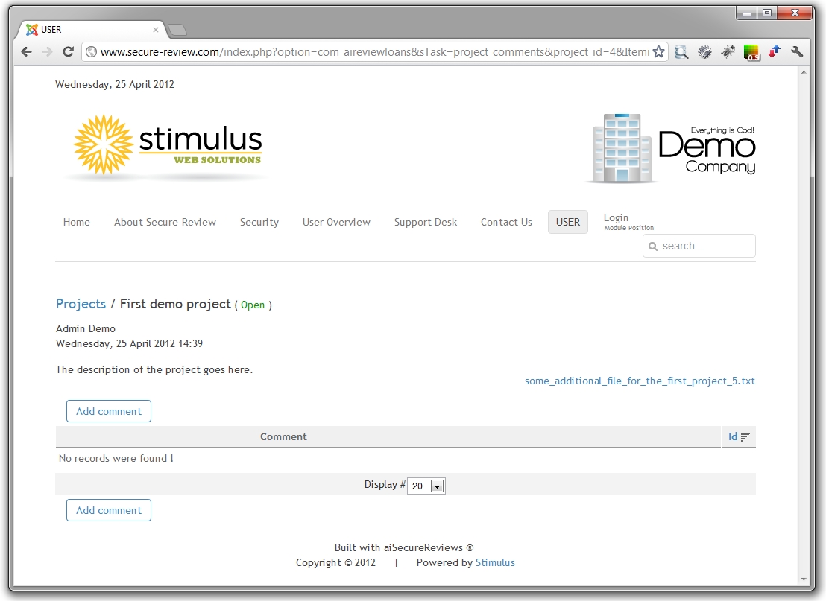The width and height of the screenshot is (826, 601).
Task: Open the Chrome wrench settings menu
Action: (797, 52)
